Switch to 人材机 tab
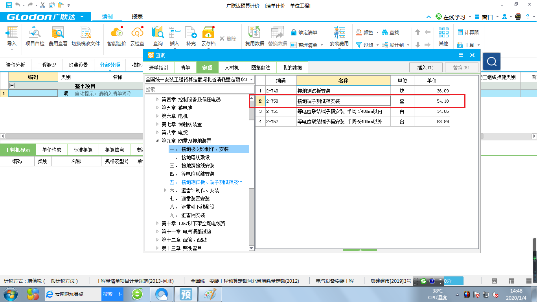This screenshot has width=537, height=302. (x=232, y=68)
